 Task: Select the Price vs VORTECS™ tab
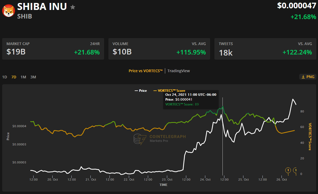click(145, 71)
